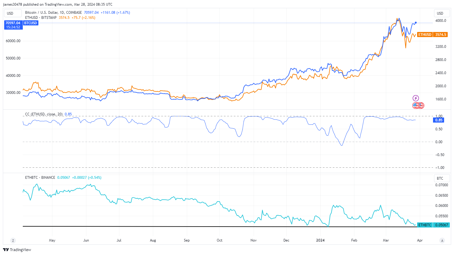Click the Z timezone button on time axis
The image size is (454, 255).
click(x=13, y=240)
